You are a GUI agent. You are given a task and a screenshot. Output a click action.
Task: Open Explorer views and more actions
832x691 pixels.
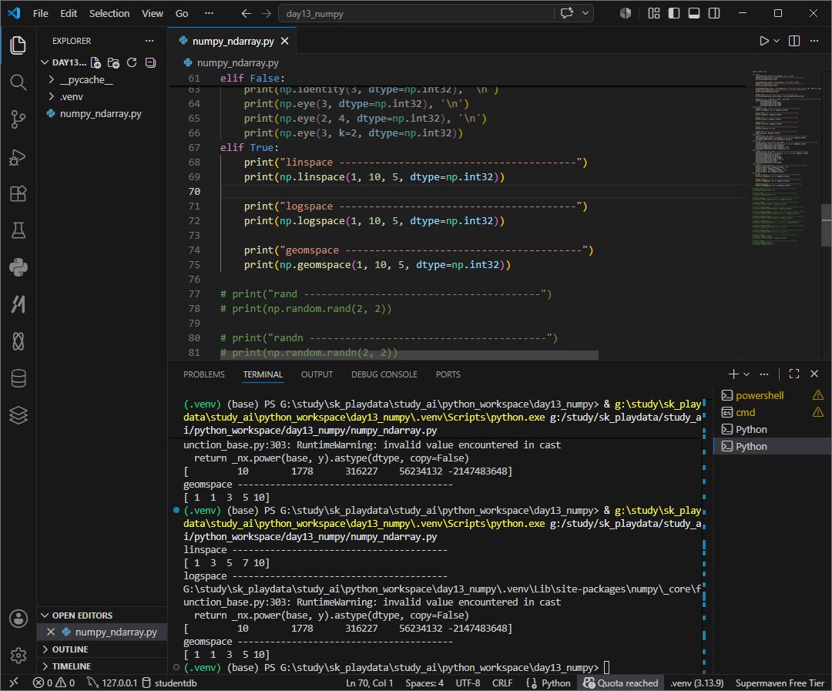pos(149,41)
